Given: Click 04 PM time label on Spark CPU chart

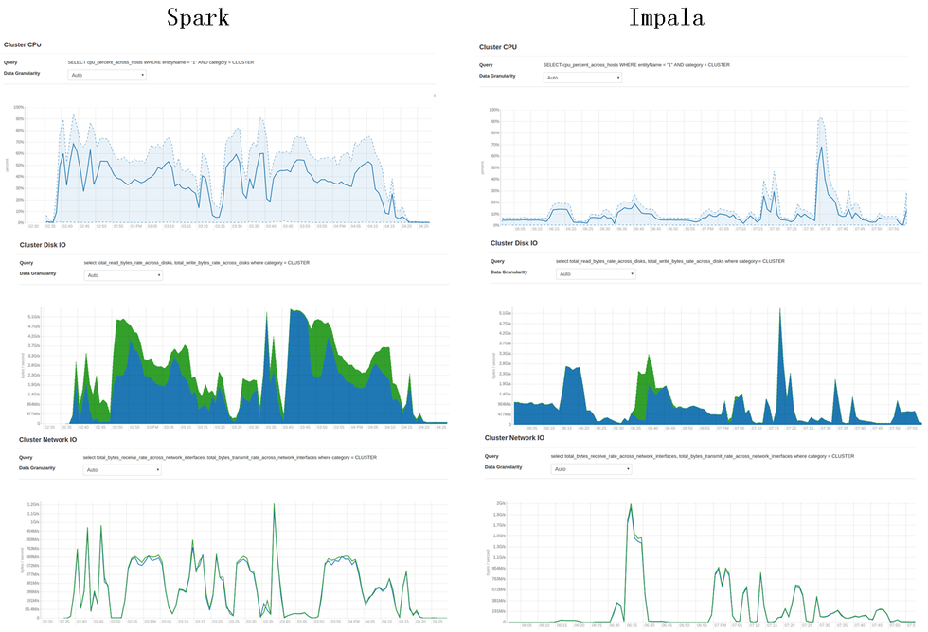Looking at the screenshot, I should [340, 226].
